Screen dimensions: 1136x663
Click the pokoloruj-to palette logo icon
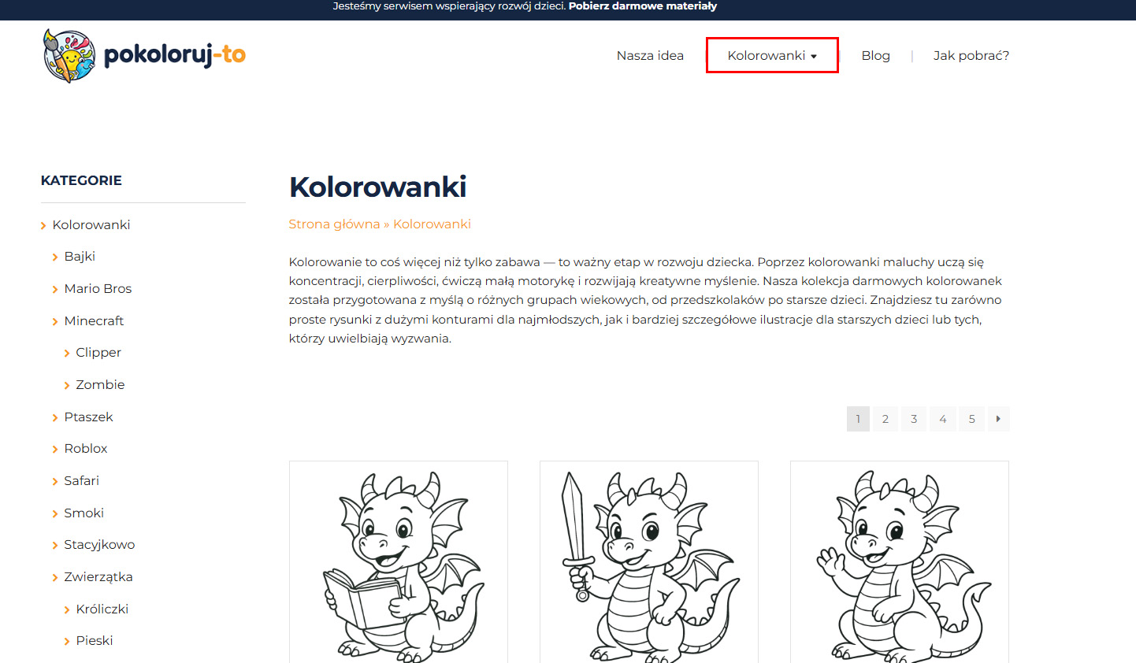[69, 56]
